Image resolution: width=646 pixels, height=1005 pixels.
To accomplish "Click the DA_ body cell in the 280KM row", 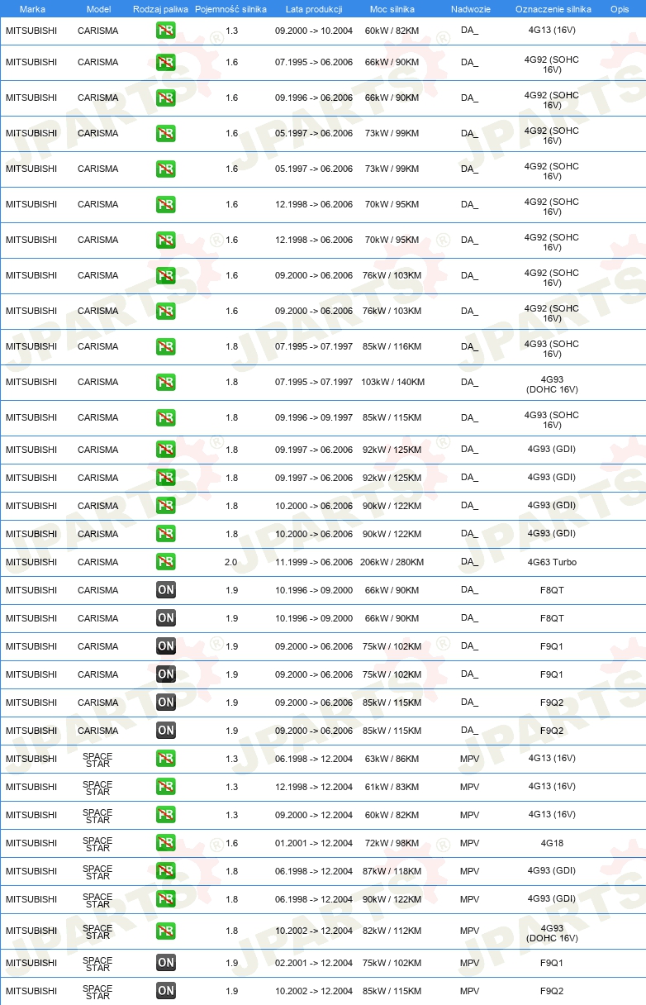I will pos(469,562).
